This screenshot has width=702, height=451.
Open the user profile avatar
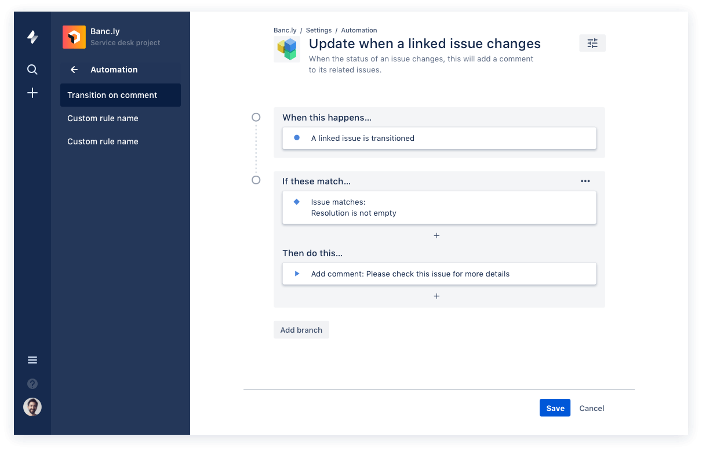[x=32, y=406]
